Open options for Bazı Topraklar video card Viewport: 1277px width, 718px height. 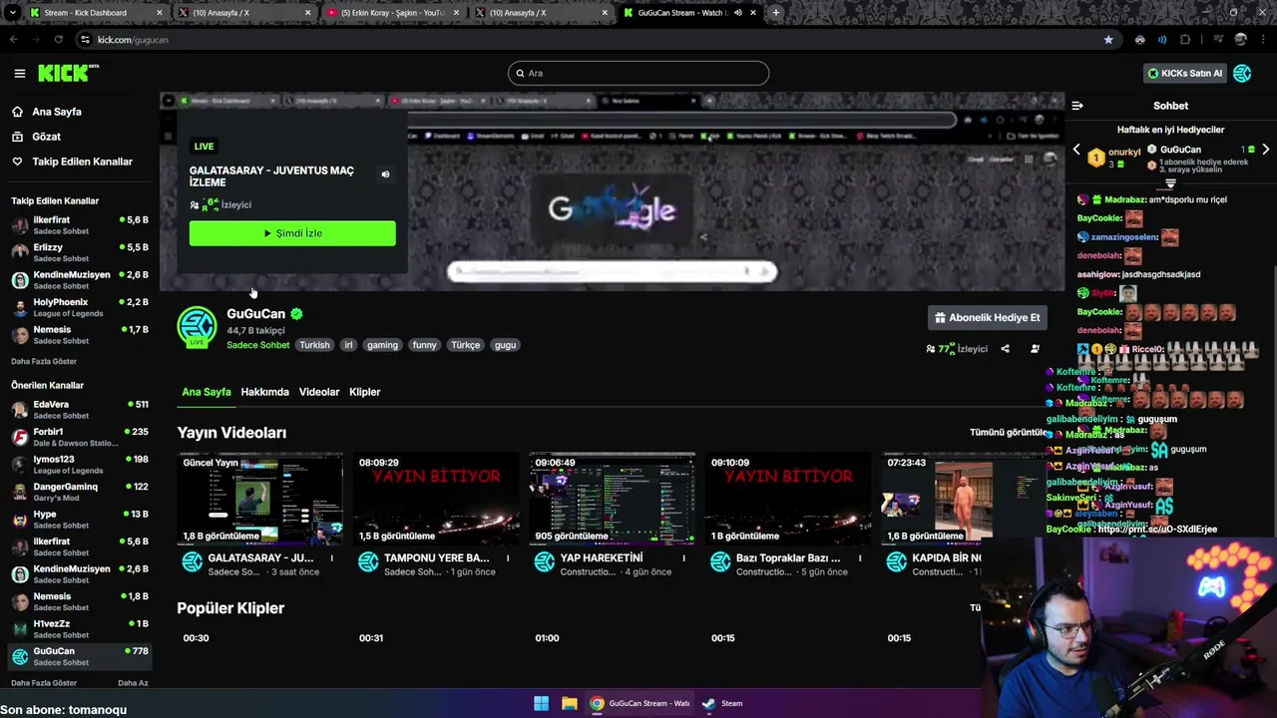tap(860, 558)
